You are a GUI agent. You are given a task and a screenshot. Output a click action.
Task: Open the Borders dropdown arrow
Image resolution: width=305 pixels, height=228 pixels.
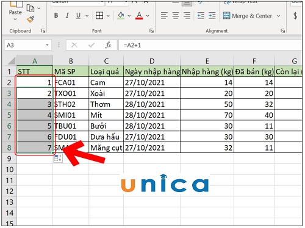point(108,16)
